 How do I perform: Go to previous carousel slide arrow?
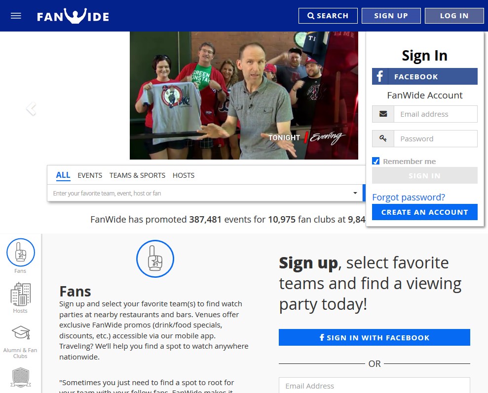pos(31,109)
